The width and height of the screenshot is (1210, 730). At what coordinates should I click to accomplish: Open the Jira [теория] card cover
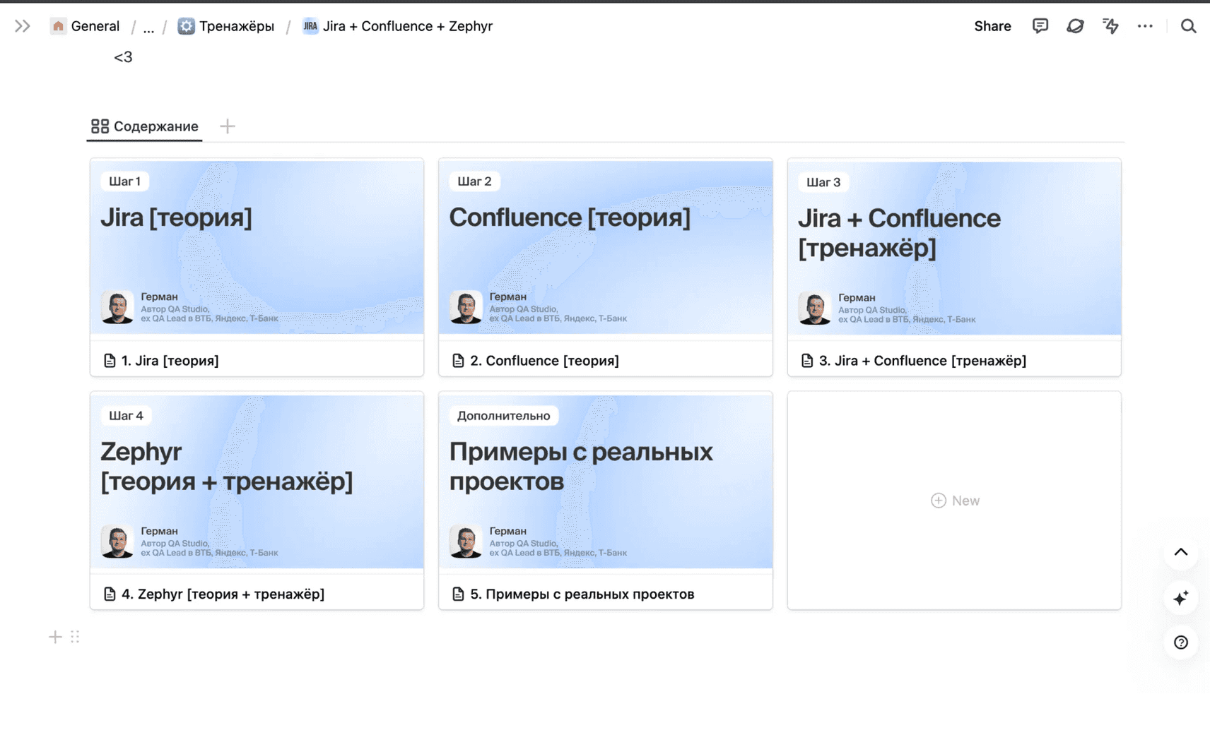tap(257, 247)
